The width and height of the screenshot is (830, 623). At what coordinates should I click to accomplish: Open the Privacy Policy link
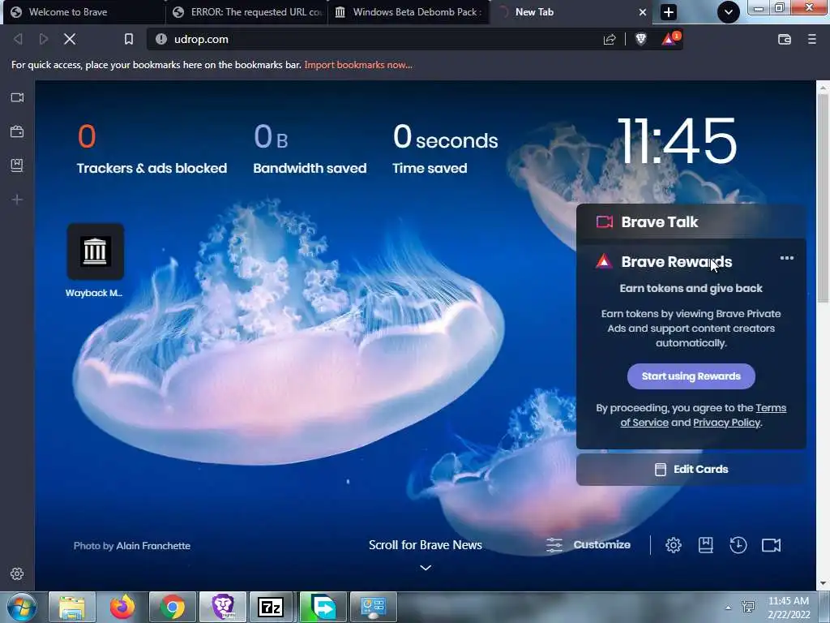pos(727,423)
